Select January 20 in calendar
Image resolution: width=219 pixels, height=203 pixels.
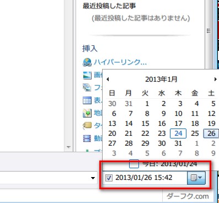pos(112,133)
